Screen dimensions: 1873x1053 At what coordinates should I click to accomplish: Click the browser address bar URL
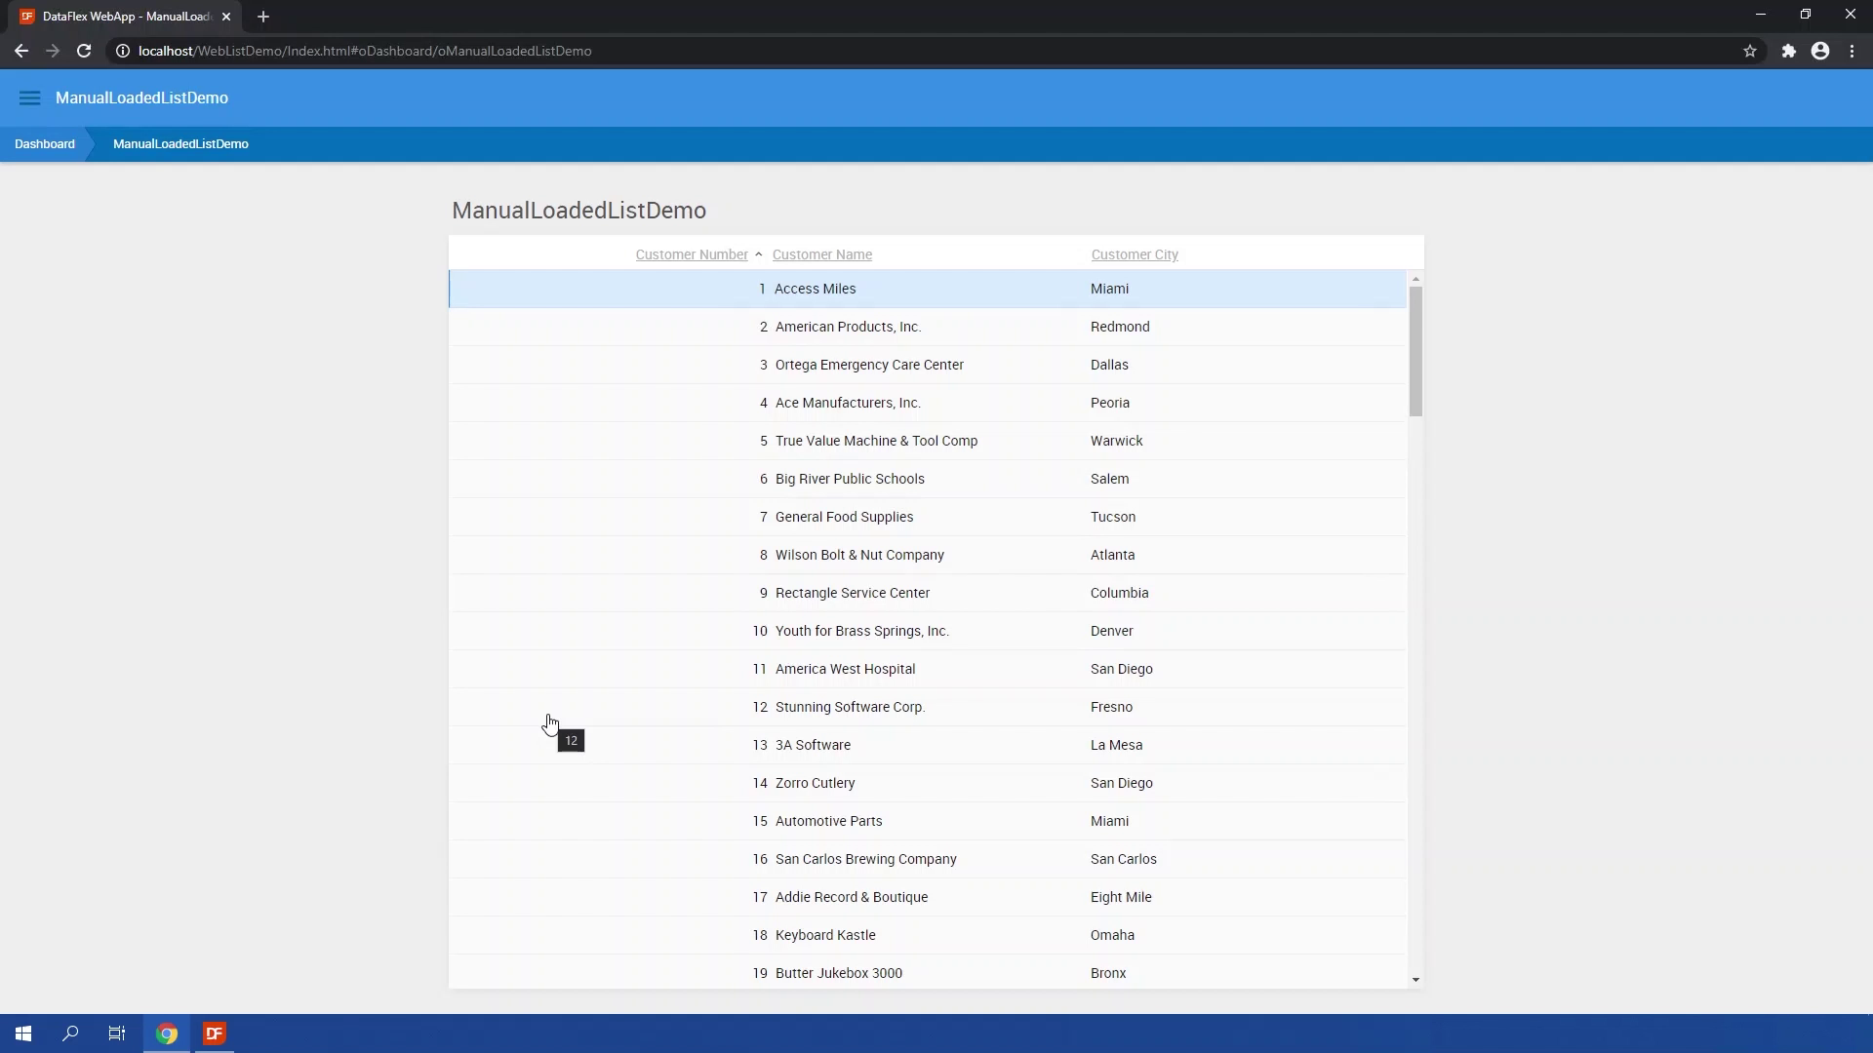pos(365,51)
